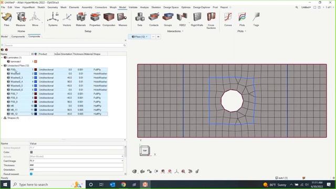Open the Rigid Walls tool

[x=197, y=19]
